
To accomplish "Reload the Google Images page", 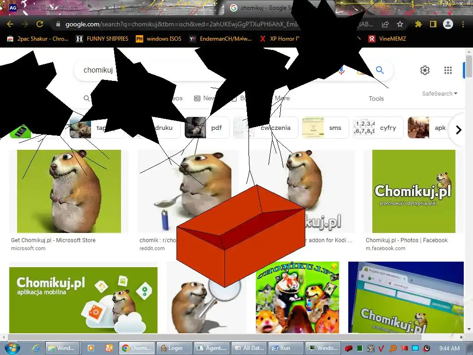I will (40, 24).
